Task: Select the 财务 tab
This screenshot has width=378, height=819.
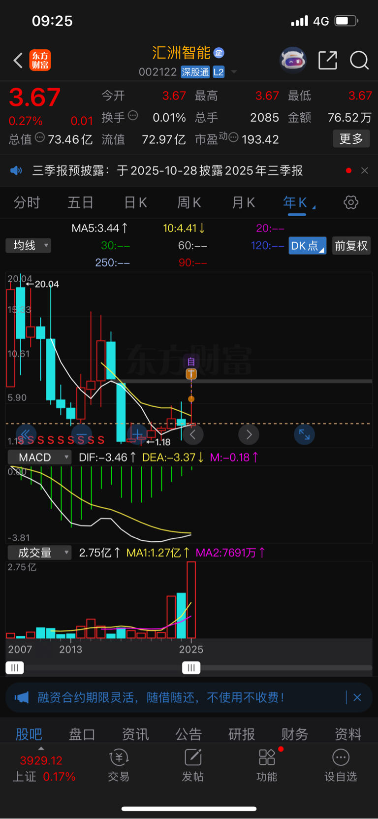Action: 295,734
